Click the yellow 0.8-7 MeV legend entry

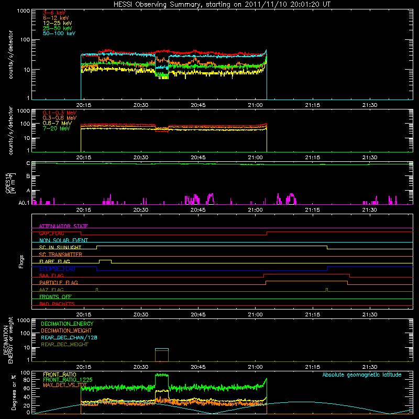coord(58,123)
